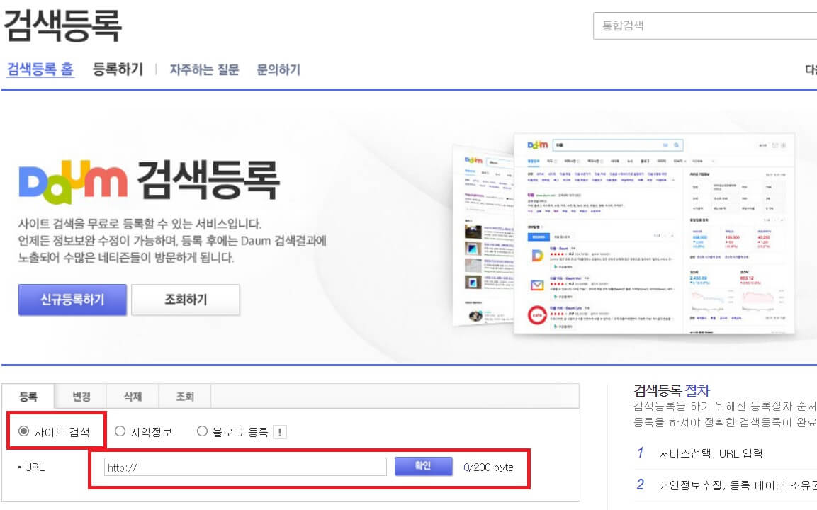
Task: Select the 지역정보 radio button
Action: [x=120, y=430]
